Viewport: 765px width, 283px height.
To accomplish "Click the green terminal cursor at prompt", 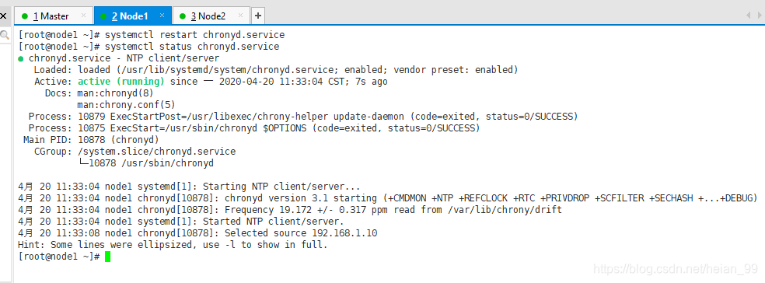I will pos(108,257).
